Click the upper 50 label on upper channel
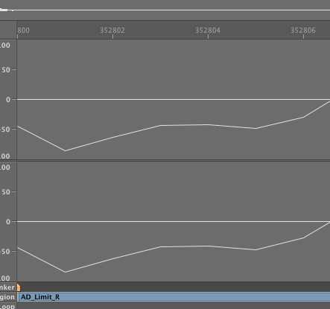This screenshot has height=309, width=330. [x=5, y=70]
